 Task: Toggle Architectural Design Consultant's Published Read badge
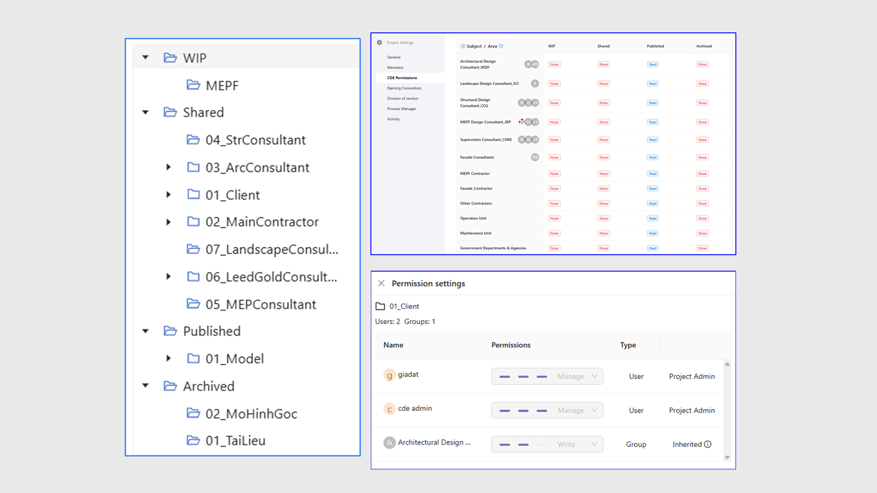pyautogui.click(x=653, y=64)
